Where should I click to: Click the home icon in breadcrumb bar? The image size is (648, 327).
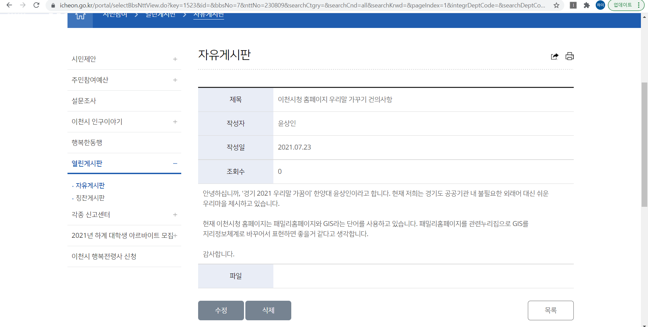(80, 16)
